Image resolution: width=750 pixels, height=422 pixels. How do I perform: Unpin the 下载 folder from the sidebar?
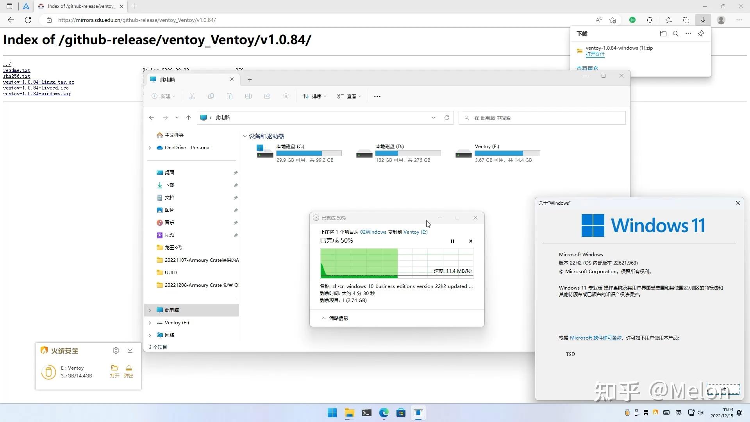coord(236,185)
